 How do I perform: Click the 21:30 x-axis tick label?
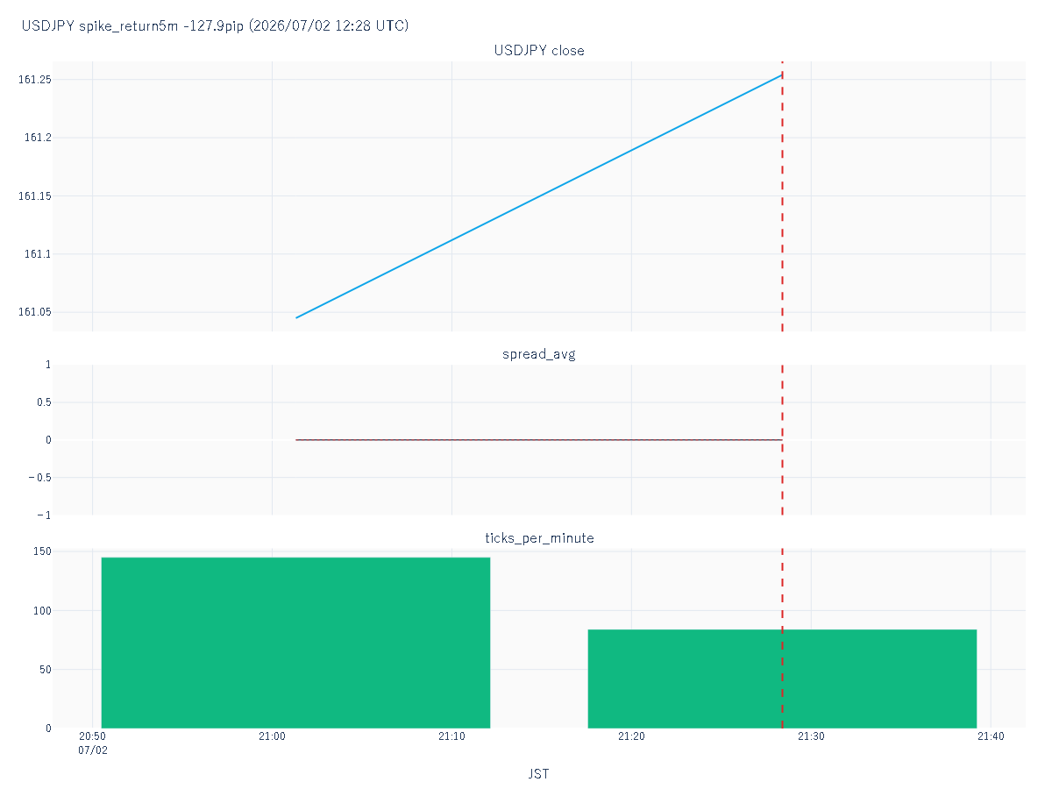(x=811, y=736)
